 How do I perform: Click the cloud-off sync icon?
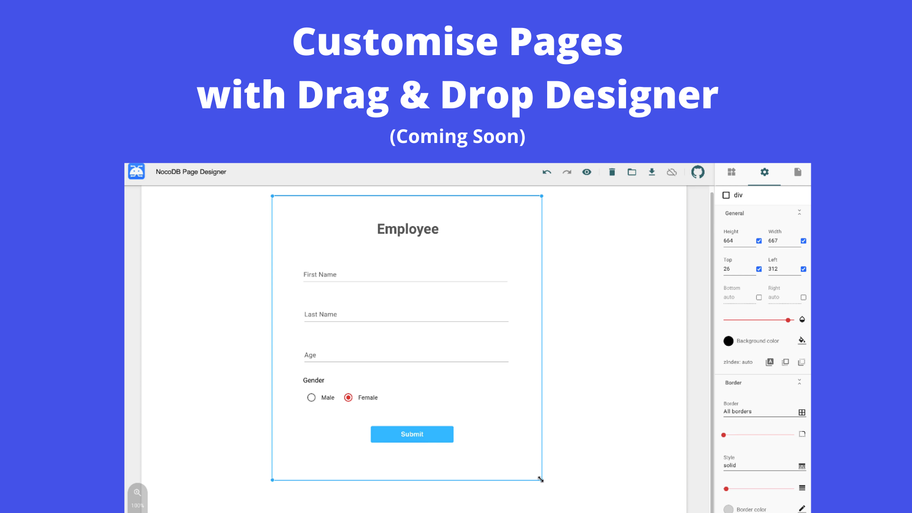[x=672, y=172]
